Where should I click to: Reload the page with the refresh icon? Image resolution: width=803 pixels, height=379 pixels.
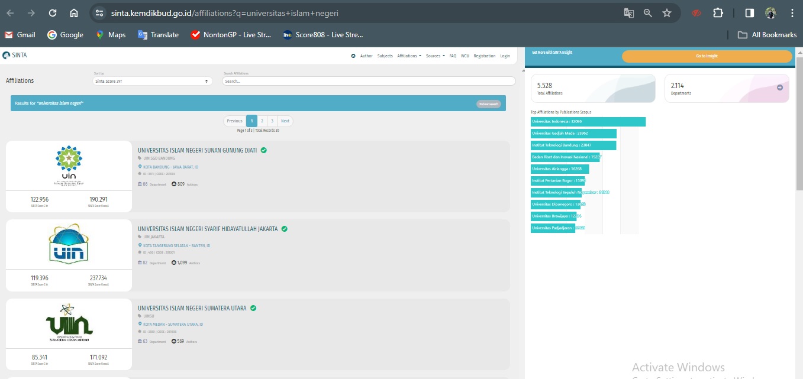[x=53, y=13]
